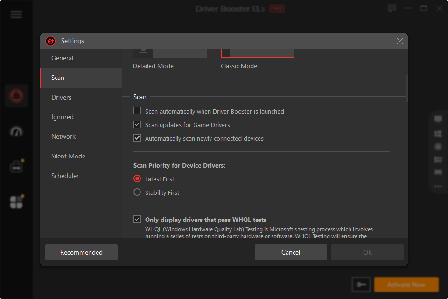The width and height of the screenshot is (448, 299).
Task: Open the speedometer boost sidebar icon
Action: point(16,132)
